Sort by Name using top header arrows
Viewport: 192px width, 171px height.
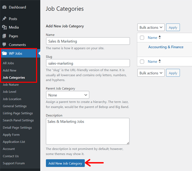160,37
